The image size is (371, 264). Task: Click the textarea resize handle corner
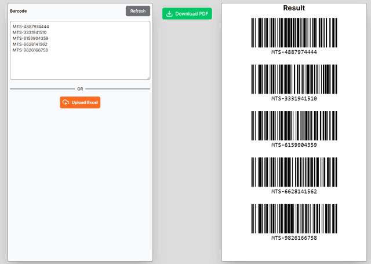tap(148, 77)
